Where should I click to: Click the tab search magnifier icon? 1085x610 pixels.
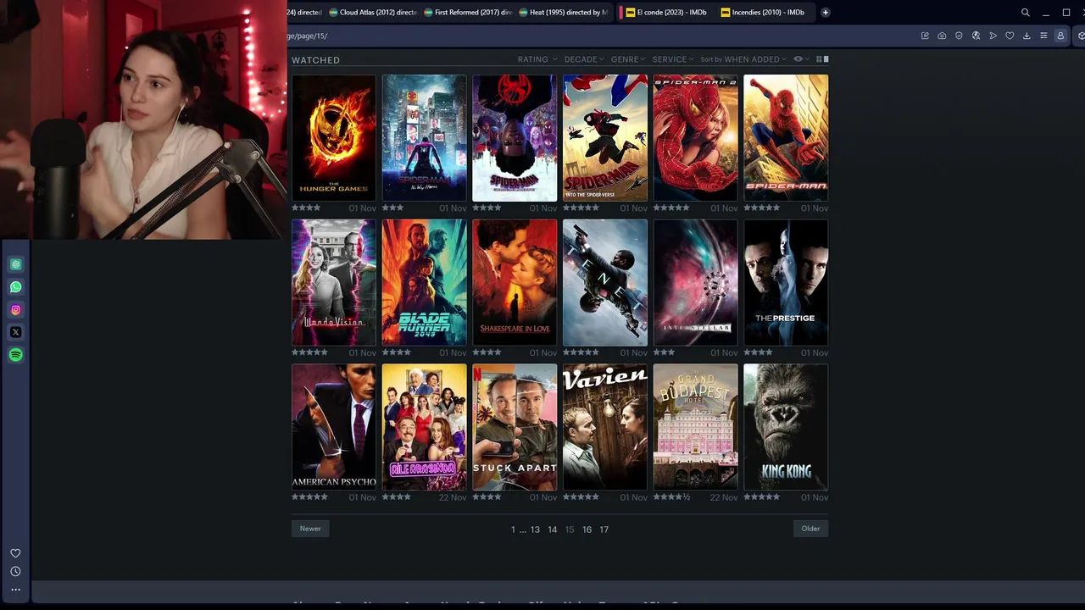click(x=1025, y=13)
